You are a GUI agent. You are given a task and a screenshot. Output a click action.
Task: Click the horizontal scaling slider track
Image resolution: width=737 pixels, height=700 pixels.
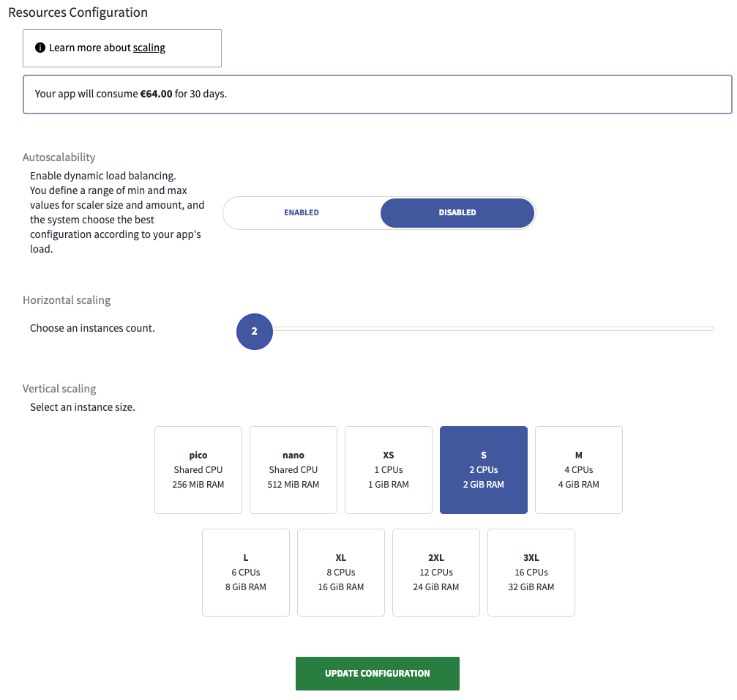pos(493,329)
